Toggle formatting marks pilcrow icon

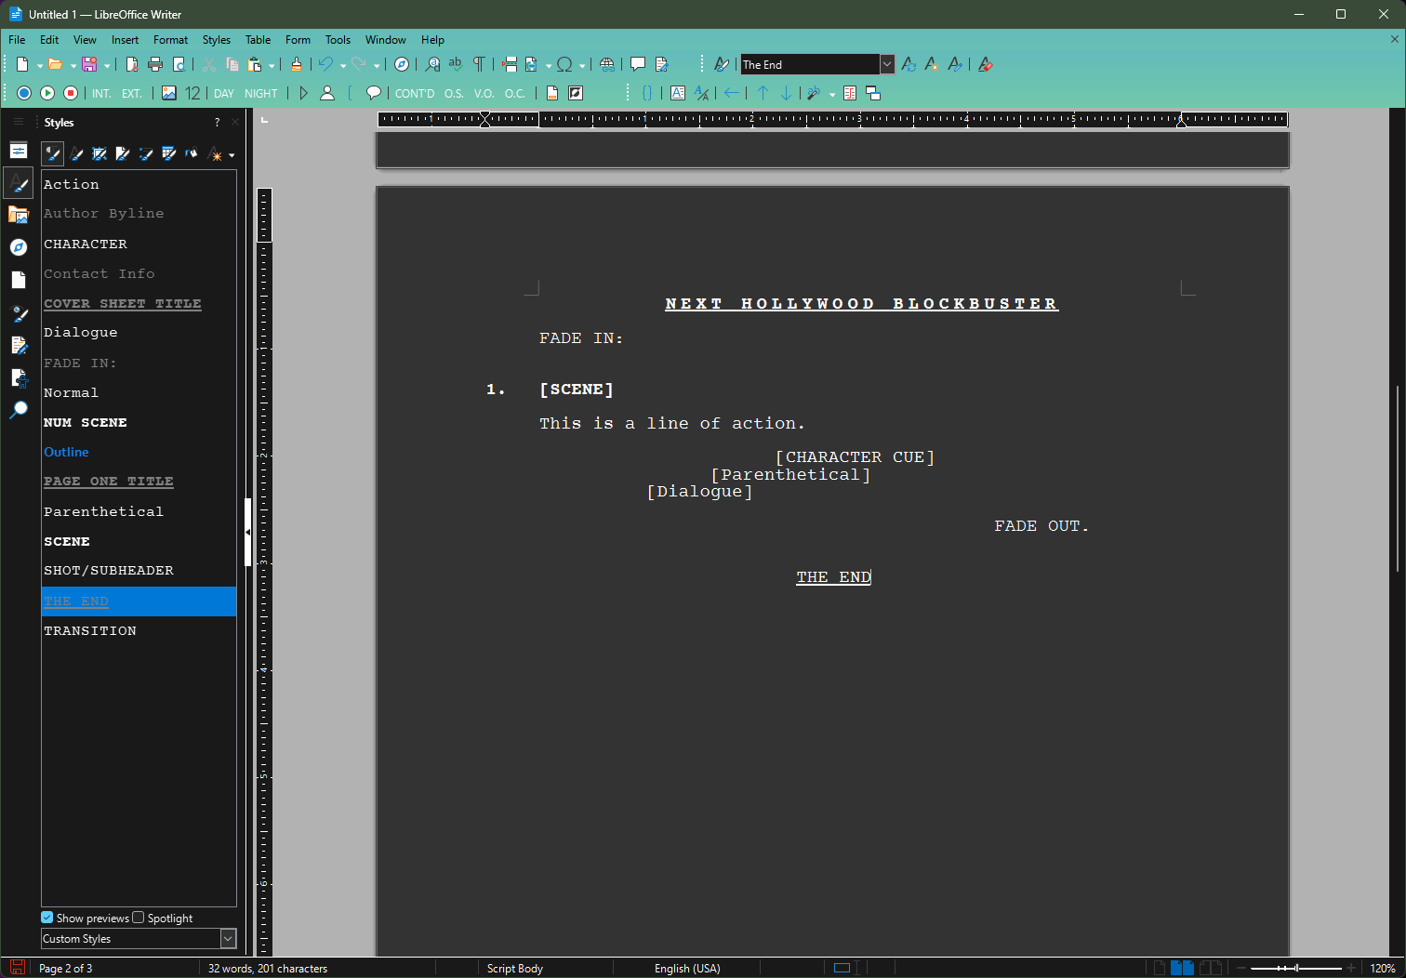tap(479, 64)
